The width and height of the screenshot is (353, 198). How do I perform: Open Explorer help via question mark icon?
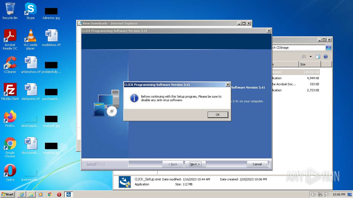click(x=326, y=57)
